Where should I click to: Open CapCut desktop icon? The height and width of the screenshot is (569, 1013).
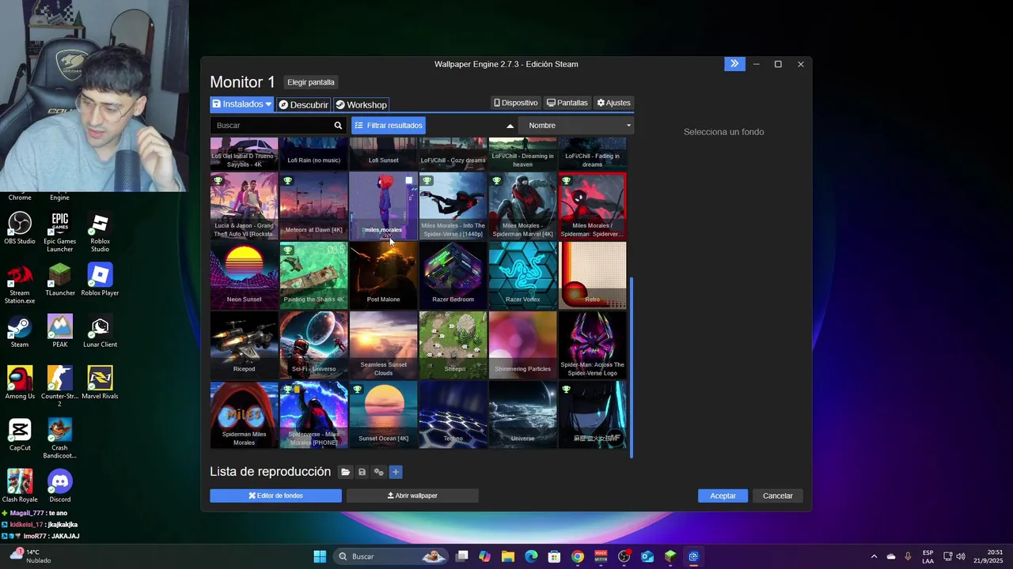[20, 435]
